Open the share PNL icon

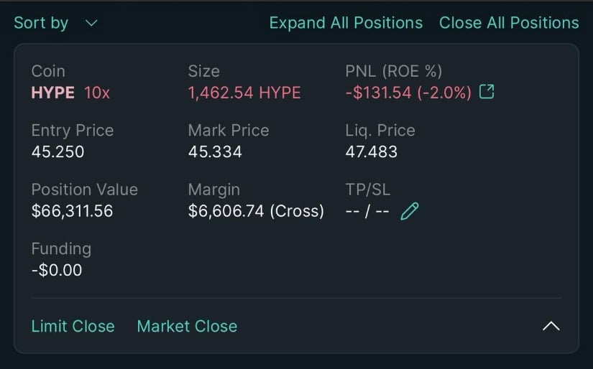487,92
